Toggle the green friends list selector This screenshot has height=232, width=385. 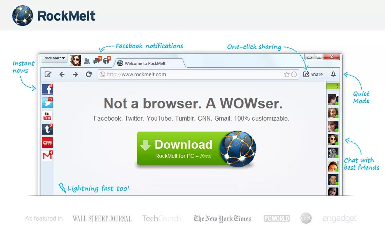point(333,86)
